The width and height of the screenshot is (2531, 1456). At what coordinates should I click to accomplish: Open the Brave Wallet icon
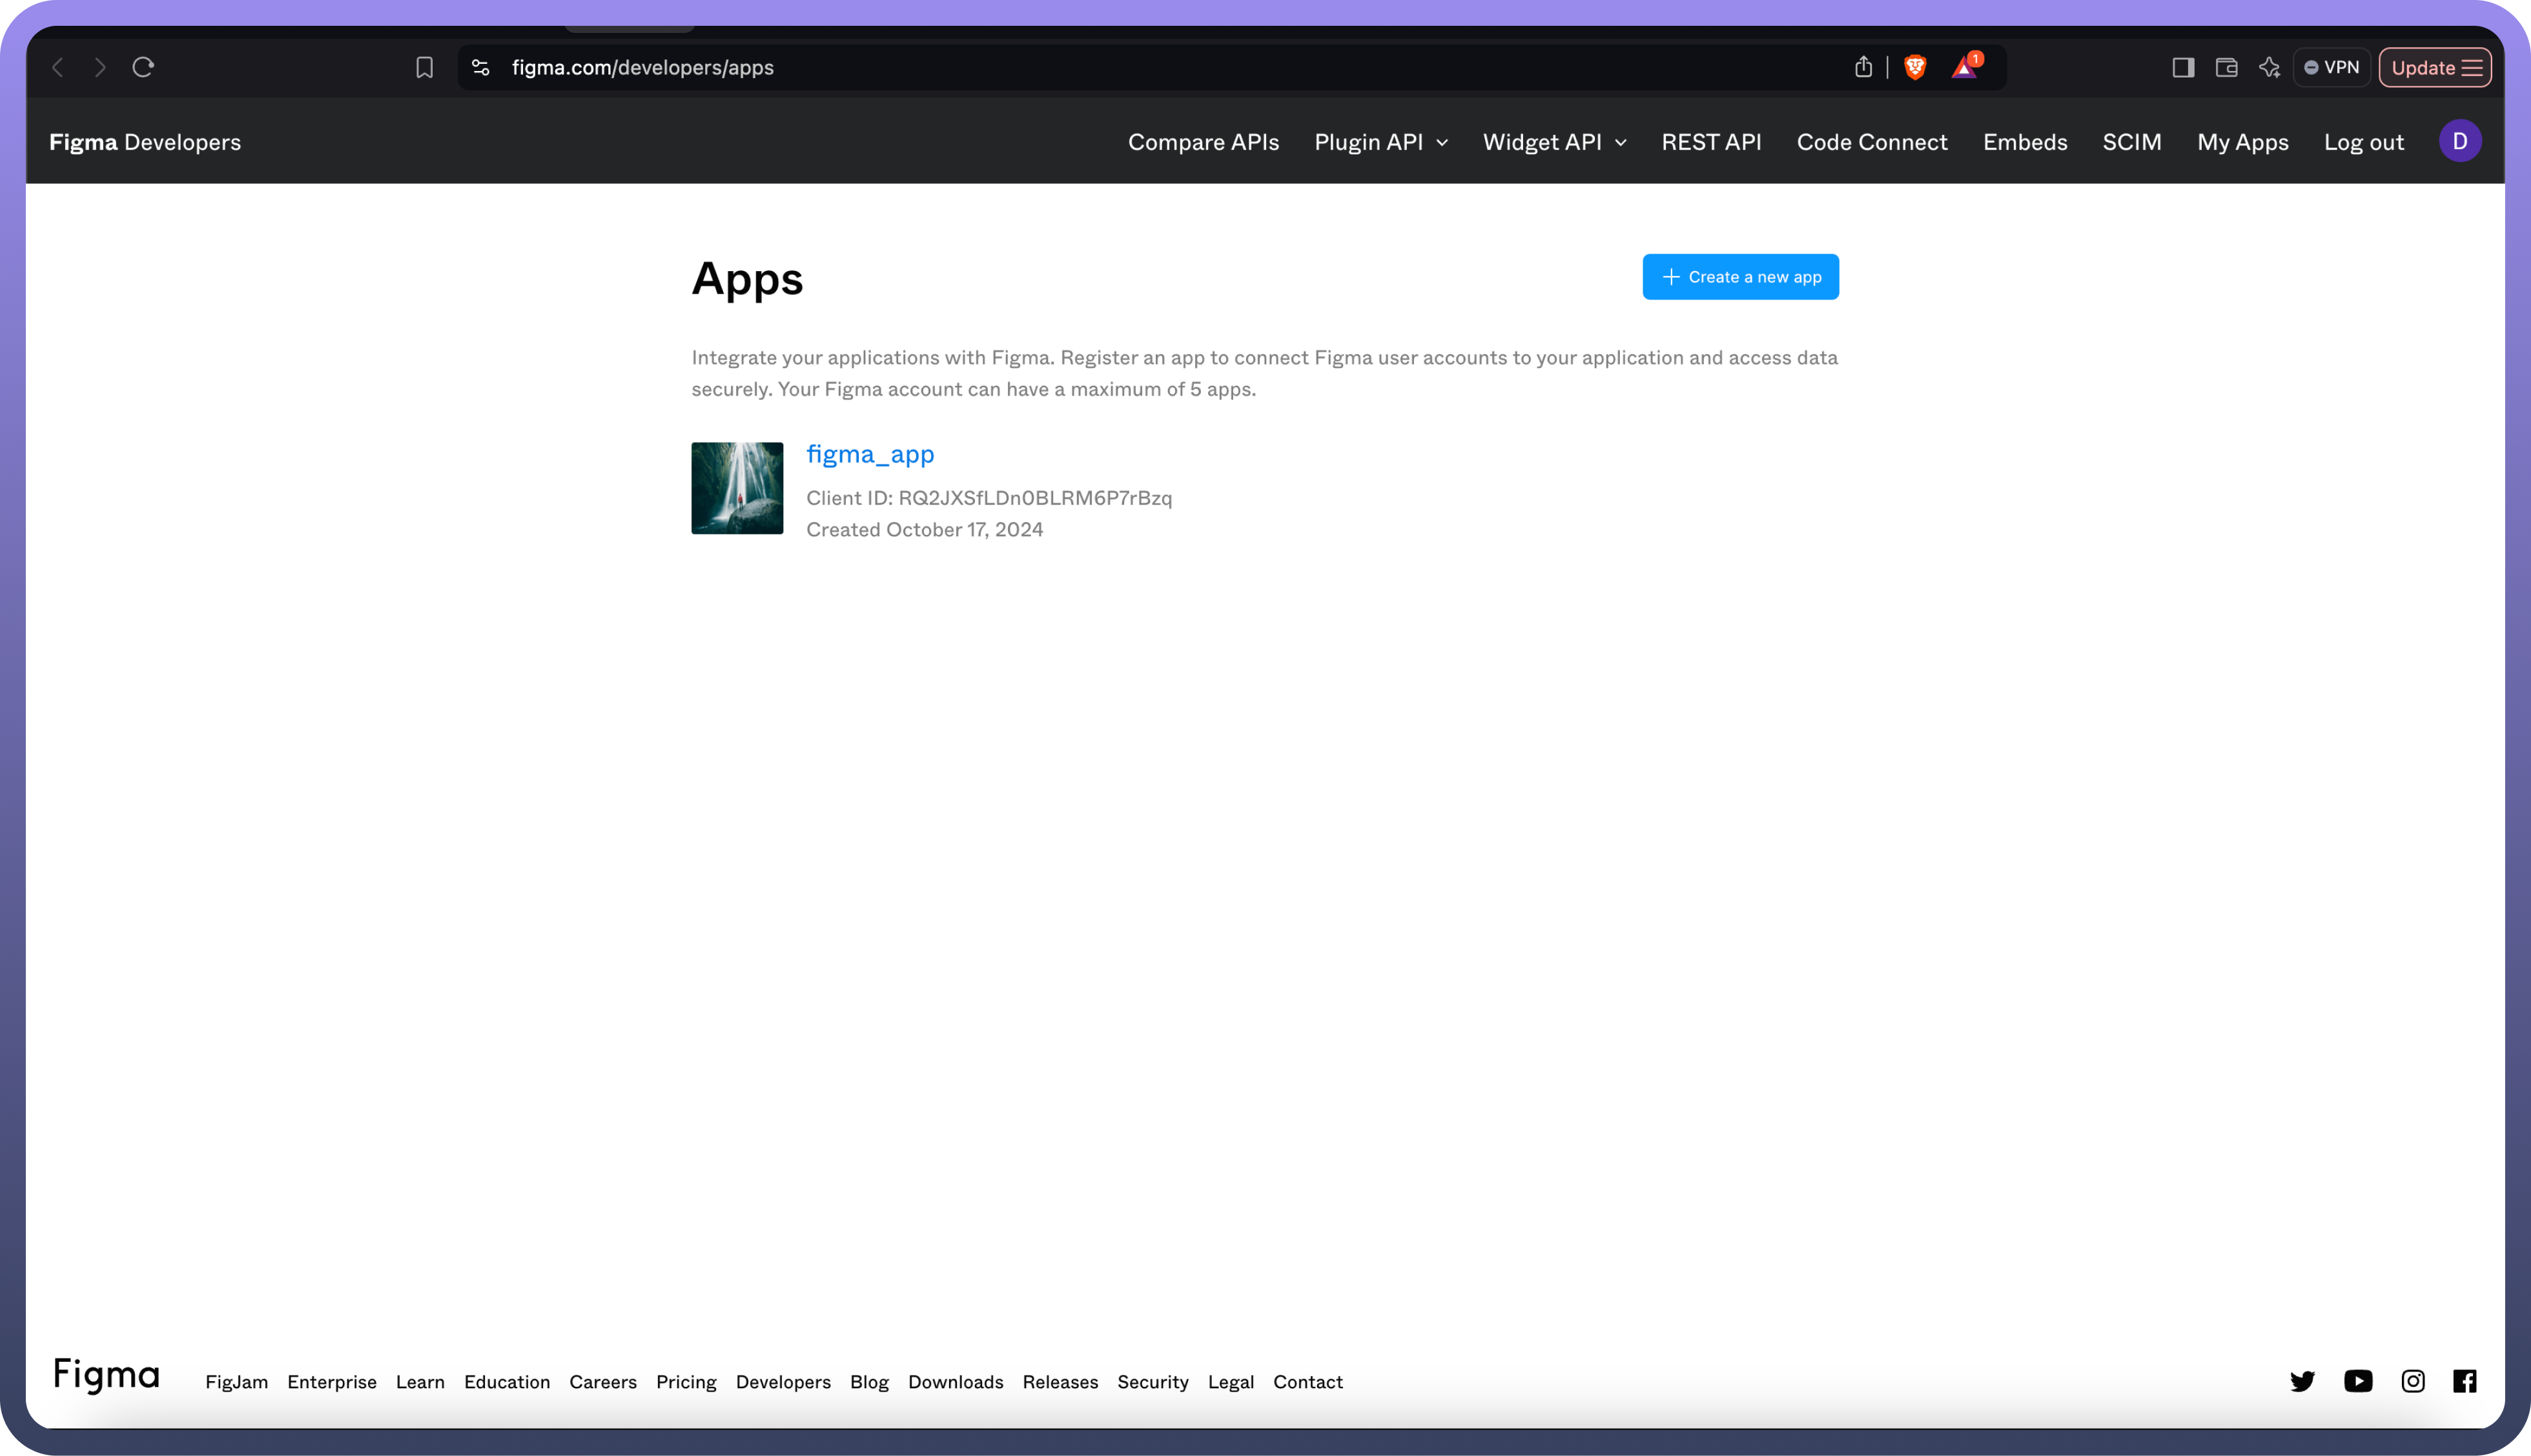point(2226,67)
